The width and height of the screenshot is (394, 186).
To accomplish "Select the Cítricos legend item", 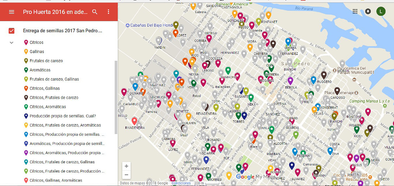I will 36,42.
